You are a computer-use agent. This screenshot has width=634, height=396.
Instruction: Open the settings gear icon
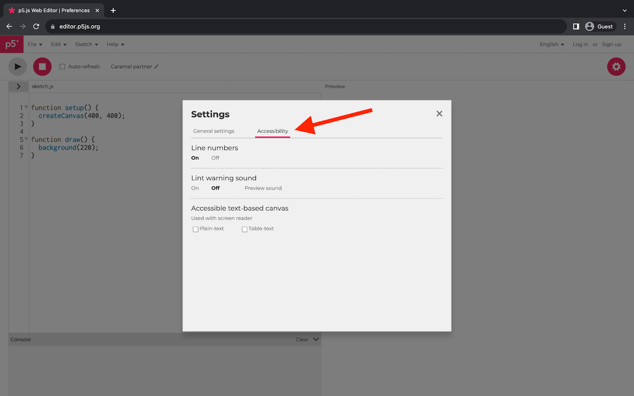coord(616,67)
